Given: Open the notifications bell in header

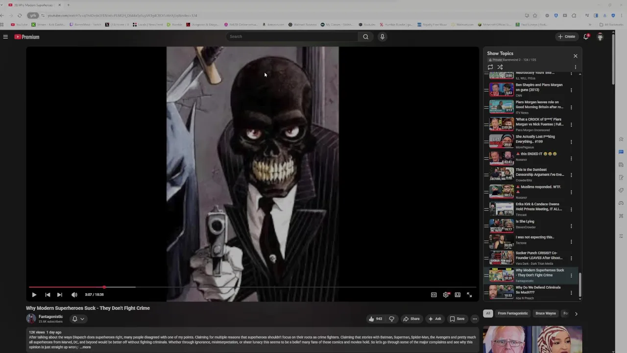Looking at the screenshot, I should (x=586, y=37).
